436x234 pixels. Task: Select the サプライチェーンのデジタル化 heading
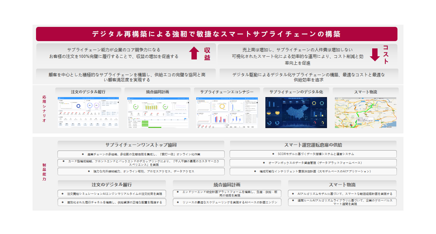tap(296, 92)
